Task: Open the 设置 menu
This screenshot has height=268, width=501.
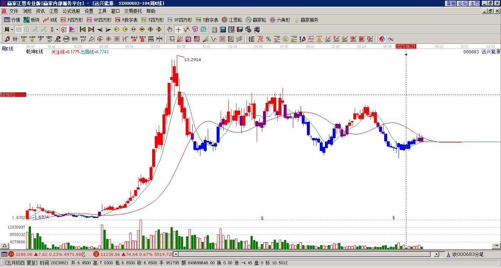Action: [89, 11]
